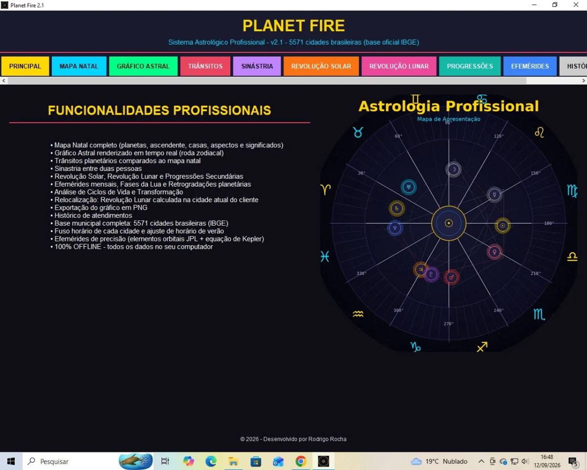Viewport: 587px width, 470px height.
Task: Click the Pisces zodiac sign
Action: coord(325,256)
